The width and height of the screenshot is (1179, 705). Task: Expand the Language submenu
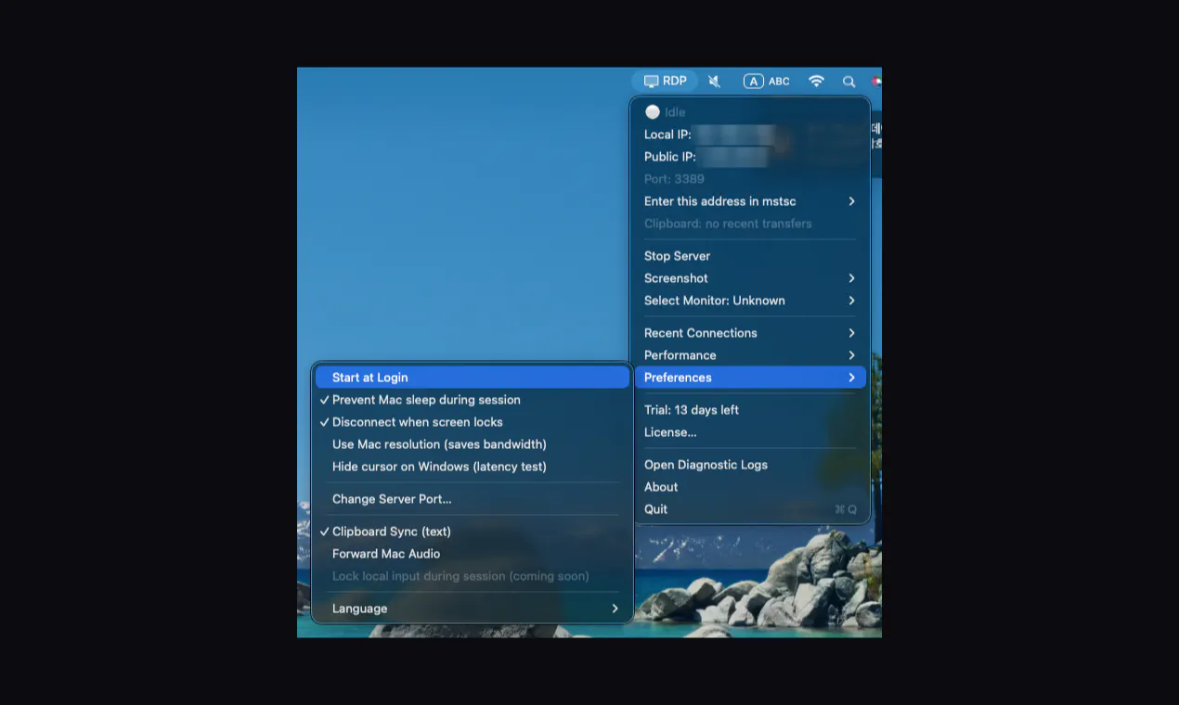click(x=473, y=609)
